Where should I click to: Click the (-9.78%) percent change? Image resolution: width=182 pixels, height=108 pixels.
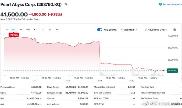coord(55,14)
